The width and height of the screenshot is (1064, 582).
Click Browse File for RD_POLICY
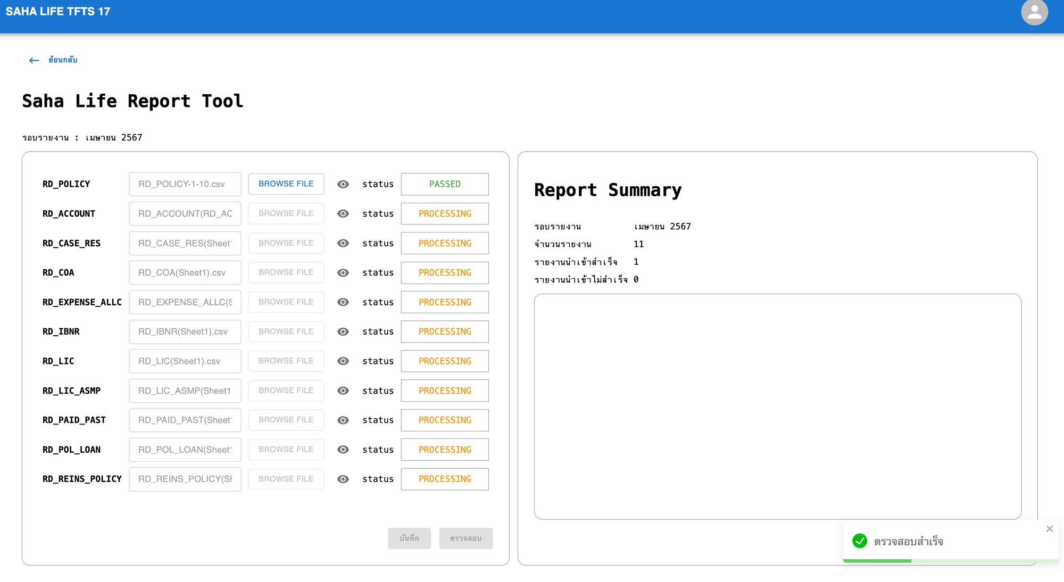tap(286, 184)
